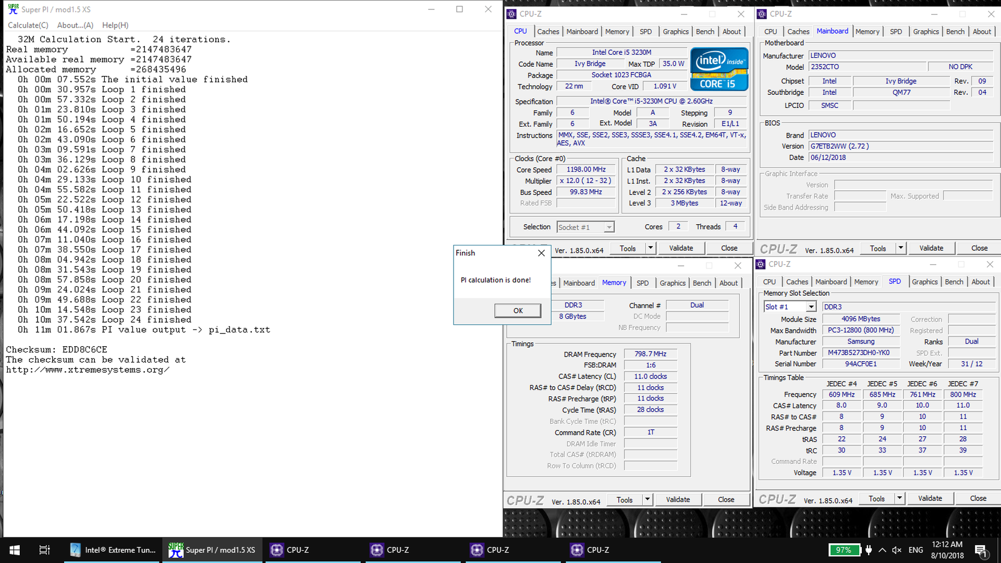Image resolution: width=1001 pixels, height=563 pixels.
Task: Expand Tools dropdown arrow in Memory window
Action: [x=648, y=500]
